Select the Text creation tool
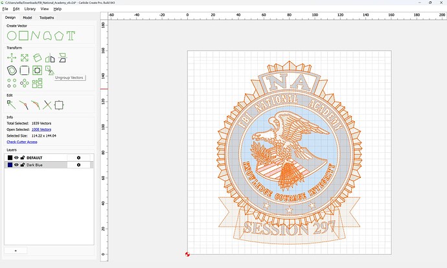Image resolution: width=447 pixels, height=268 pixels. point(71,36)
